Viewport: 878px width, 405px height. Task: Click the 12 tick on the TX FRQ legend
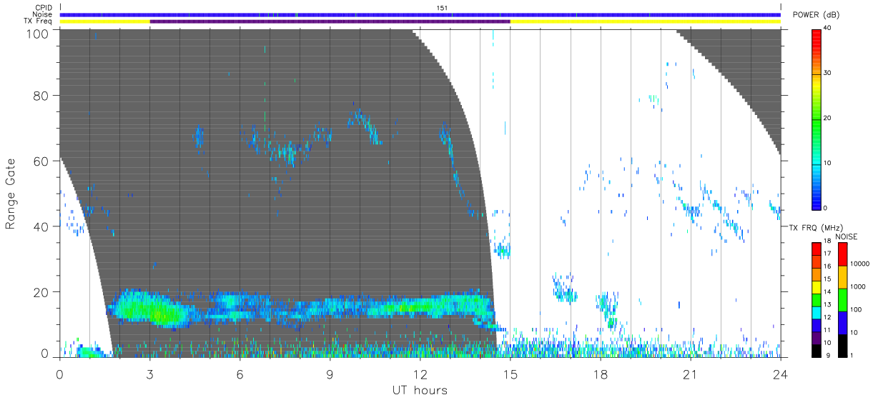[828, 318]
